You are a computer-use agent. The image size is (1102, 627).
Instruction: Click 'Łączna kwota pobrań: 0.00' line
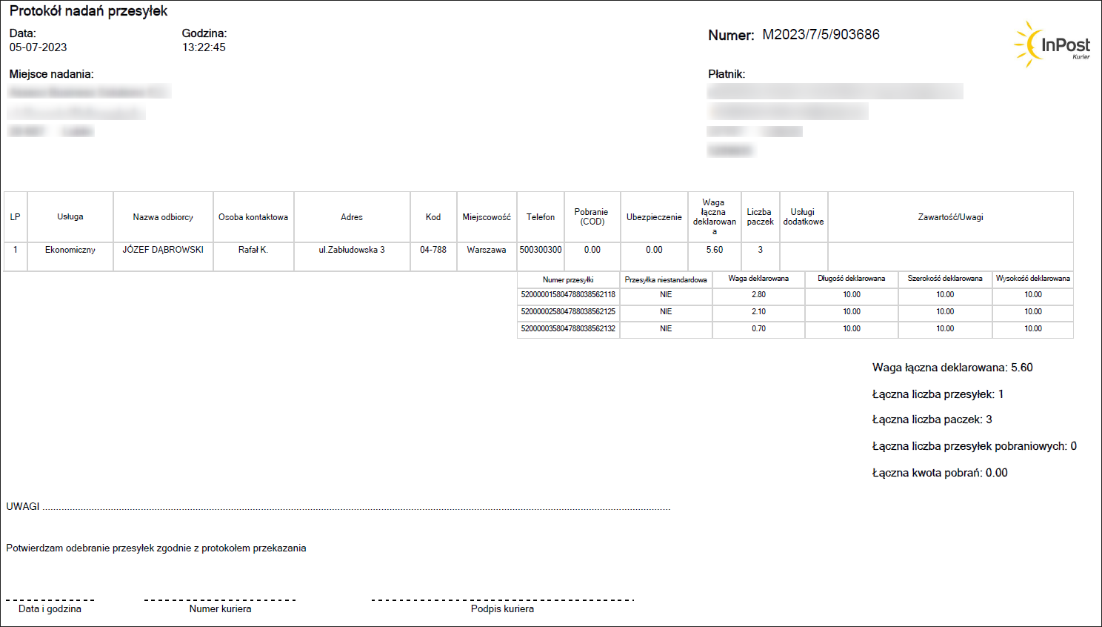[x=940, y=473]
